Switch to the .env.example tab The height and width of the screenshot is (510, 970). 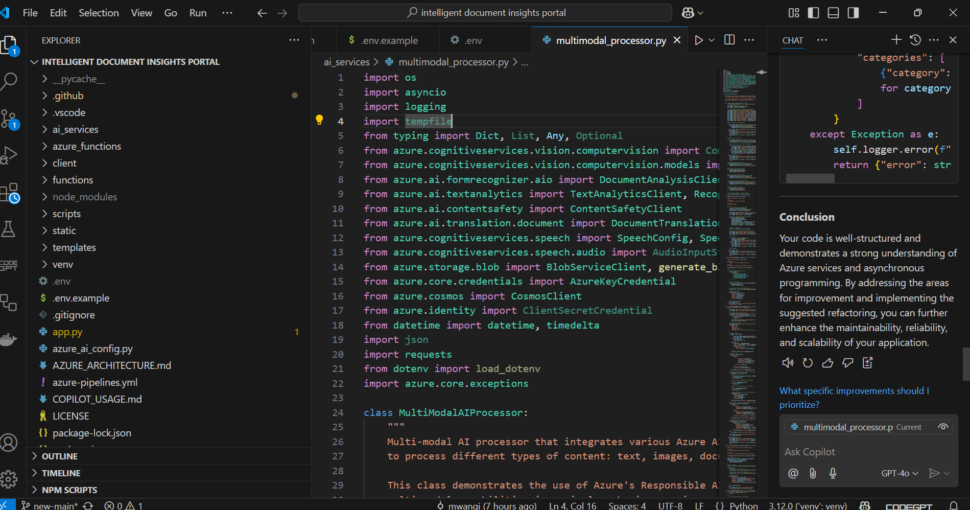[x=389, y=40]
